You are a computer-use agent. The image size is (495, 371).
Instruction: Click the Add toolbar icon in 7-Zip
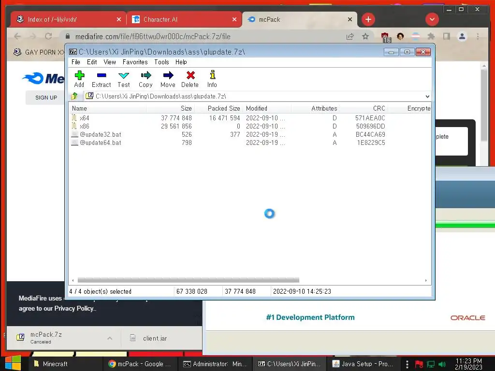click(79, 79)
